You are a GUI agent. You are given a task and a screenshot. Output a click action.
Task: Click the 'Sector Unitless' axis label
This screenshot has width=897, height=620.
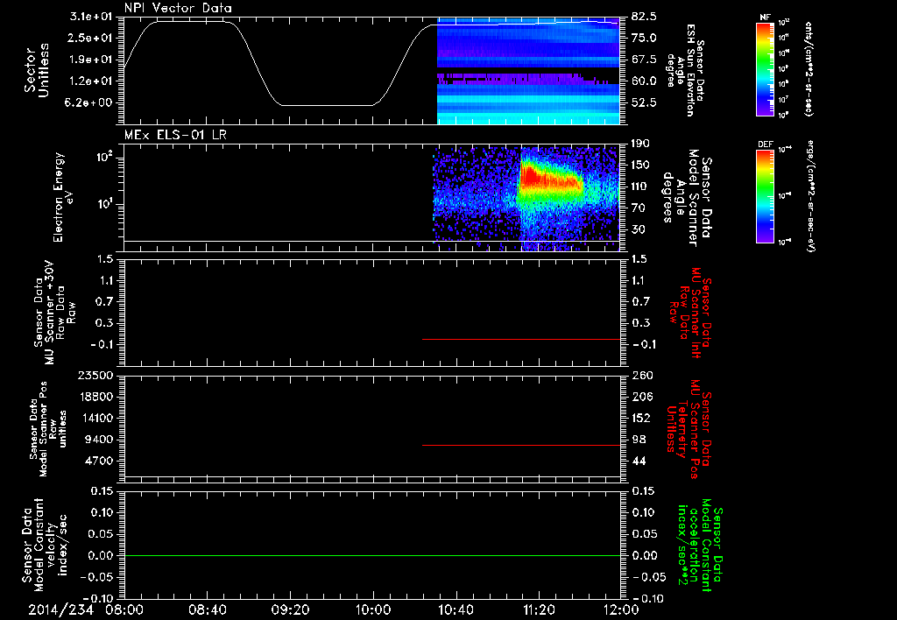pos(37,70)
